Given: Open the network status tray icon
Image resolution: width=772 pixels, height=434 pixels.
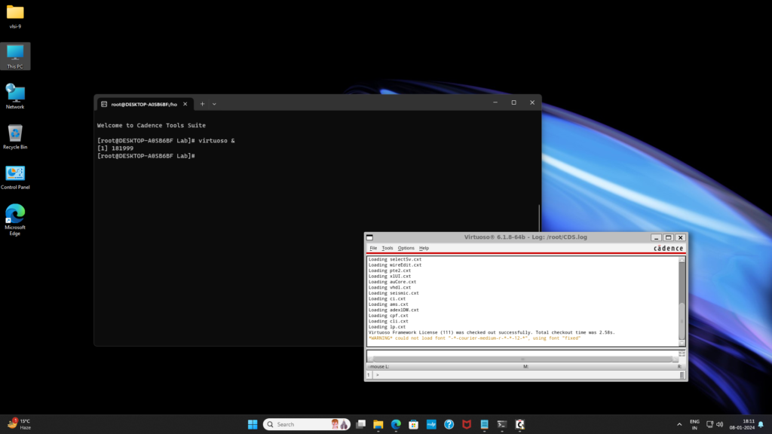Looking at the screenshot, I should pyautogui.click(x=709, y=424).
